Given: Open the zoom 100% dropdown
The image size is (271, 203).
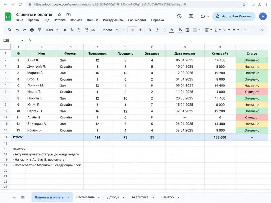Looking at the screenshot, I should 52,30.
